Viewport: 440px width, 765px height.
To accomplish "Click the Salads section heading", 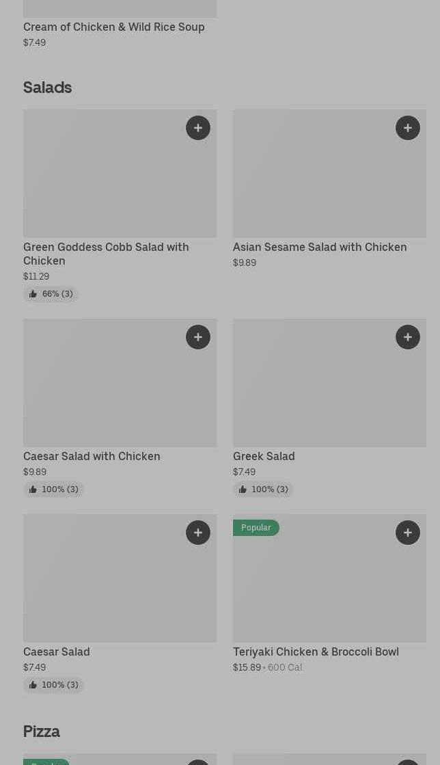I will [47, 88].
